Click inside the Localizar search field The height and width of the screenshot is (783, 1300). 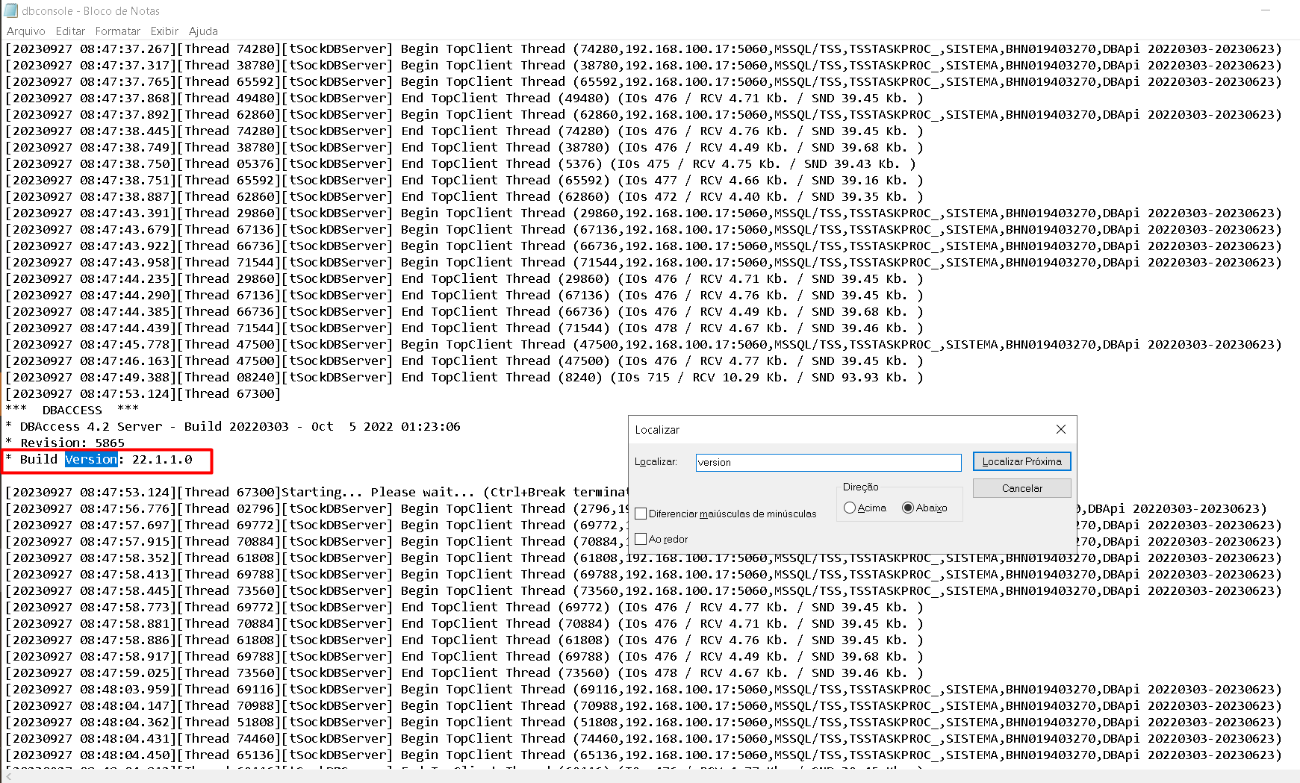(x=827, y=462)
